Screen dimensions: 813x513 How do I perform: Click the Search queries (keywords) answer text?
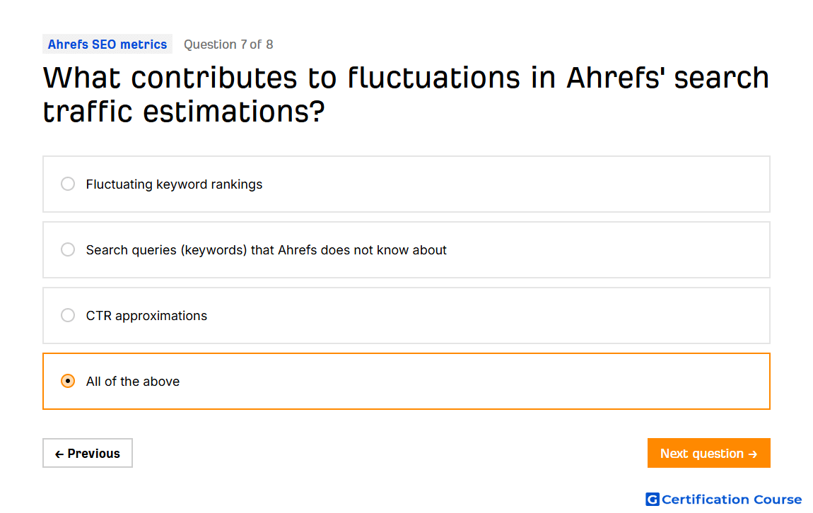(266, 250)
